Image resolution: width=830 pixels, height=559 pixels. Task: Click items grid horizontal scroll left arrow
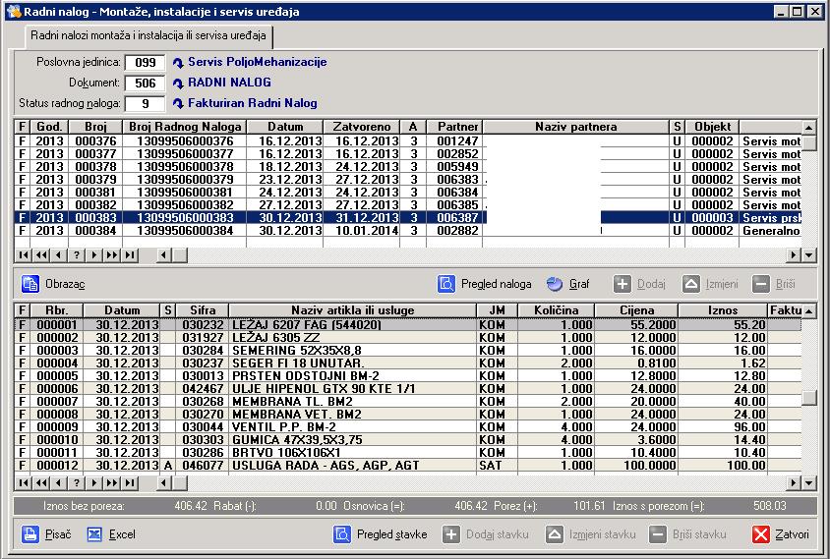(x=163, y=482)
